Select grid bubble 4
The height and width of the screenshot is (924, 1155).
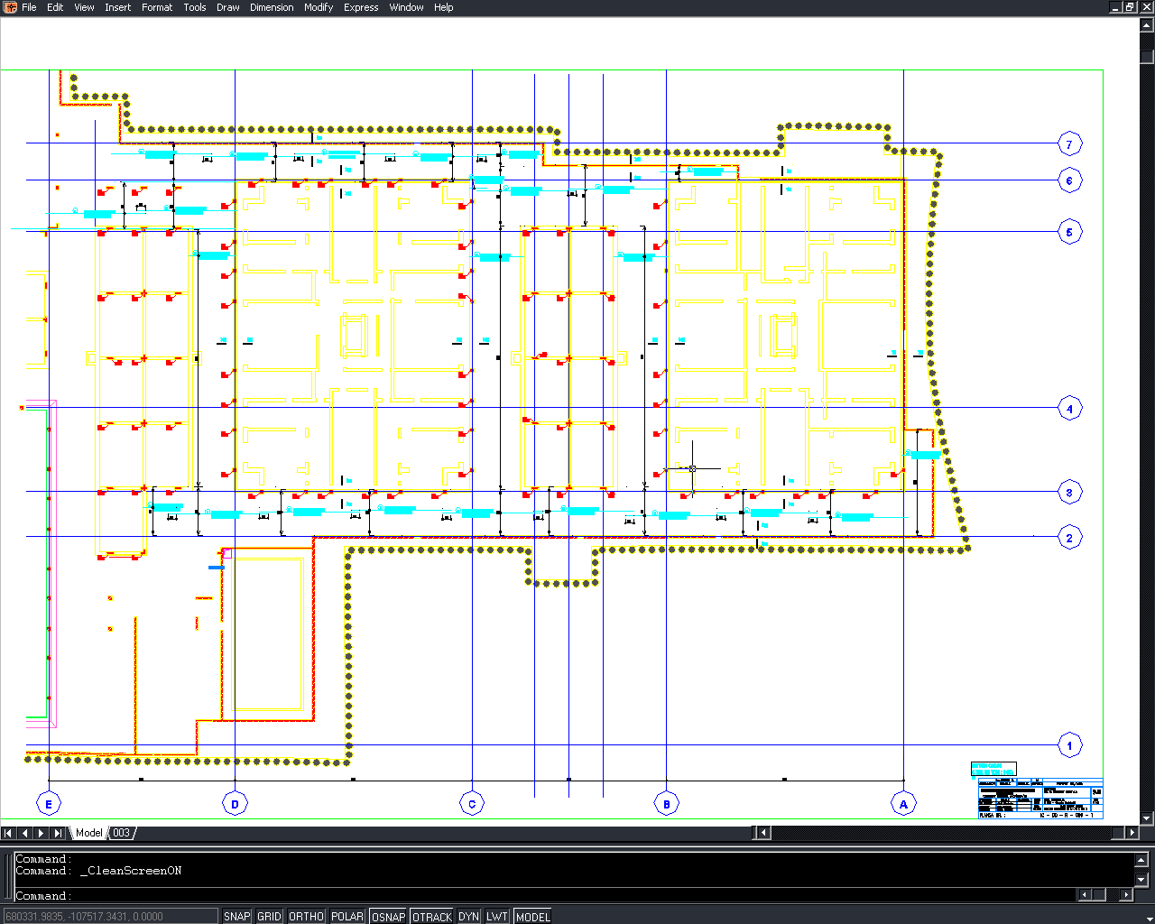click(x=1069, y=409)
